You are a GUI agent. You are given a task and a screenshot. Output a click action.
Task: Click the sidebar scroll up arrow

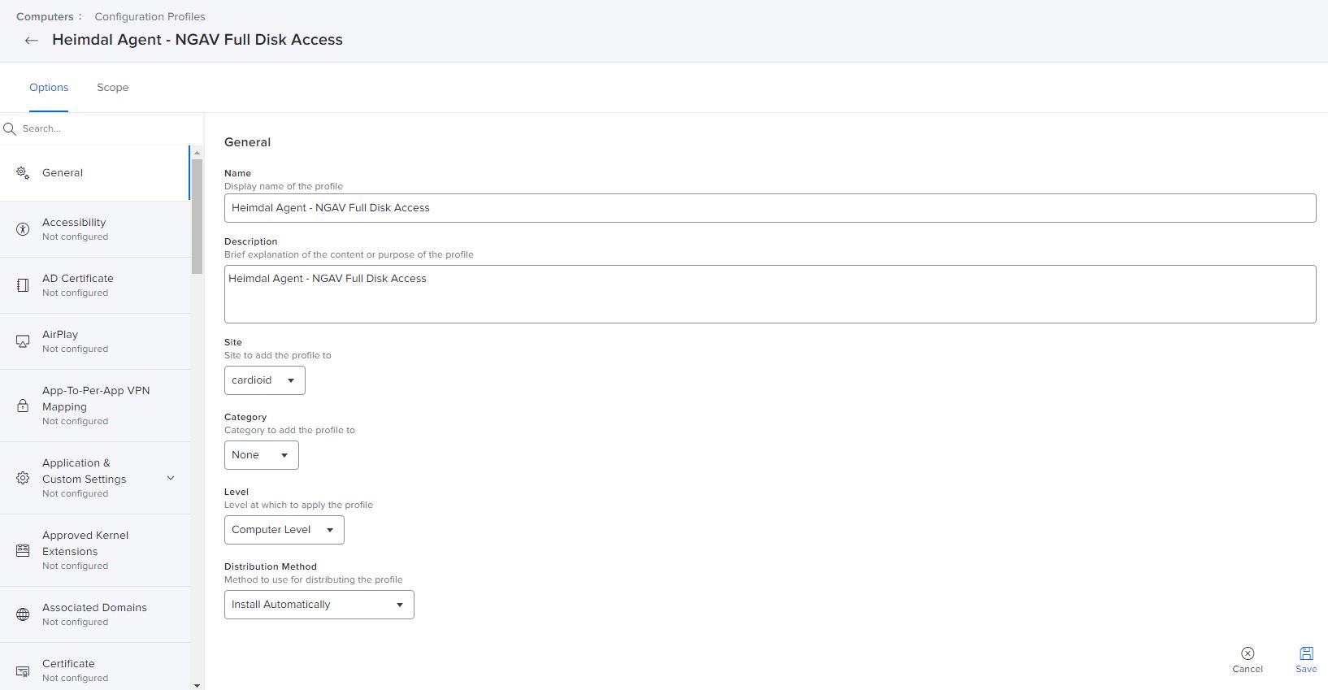pos(197,153)
